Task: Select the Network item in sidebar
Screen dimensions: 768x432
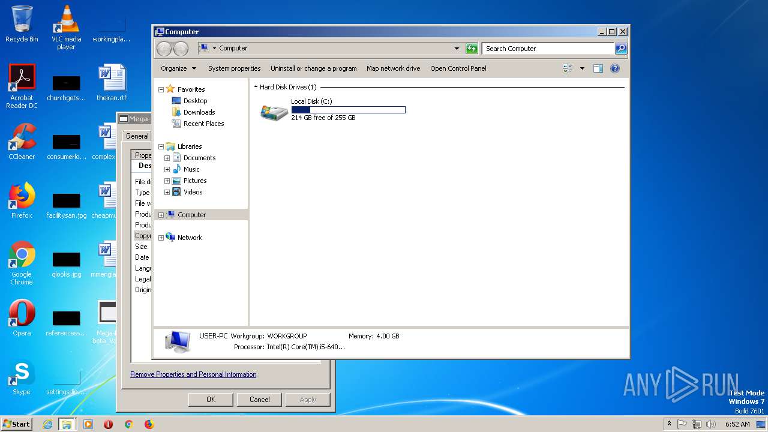Action: point(190,238)
